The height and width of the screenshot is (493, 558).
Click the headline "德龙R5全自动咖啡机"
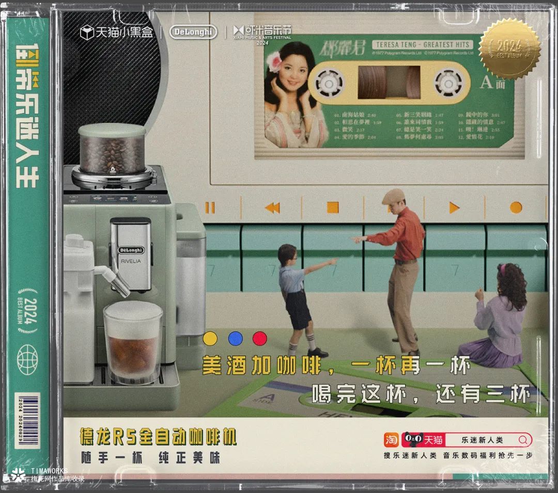[x=158, y=437]
